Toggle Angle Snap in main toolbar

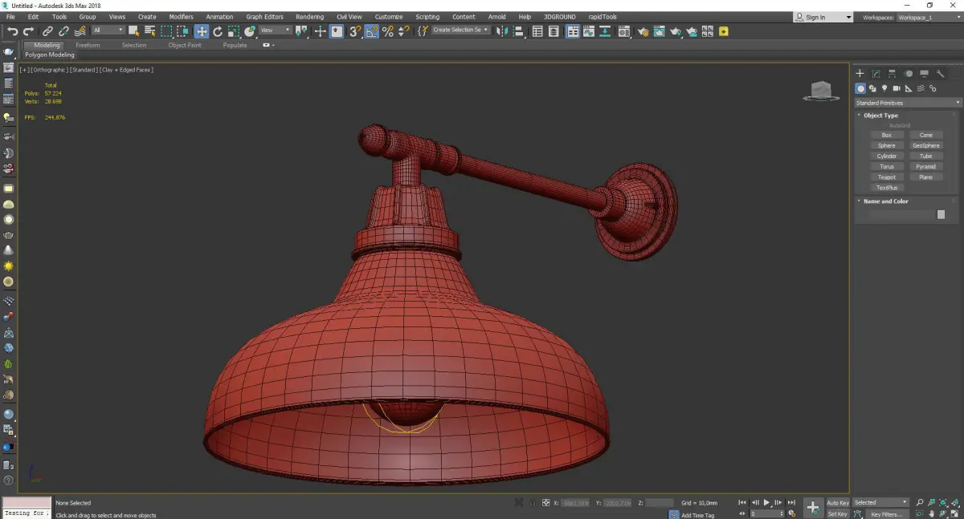pyautogui.click(x=372, y=31)
